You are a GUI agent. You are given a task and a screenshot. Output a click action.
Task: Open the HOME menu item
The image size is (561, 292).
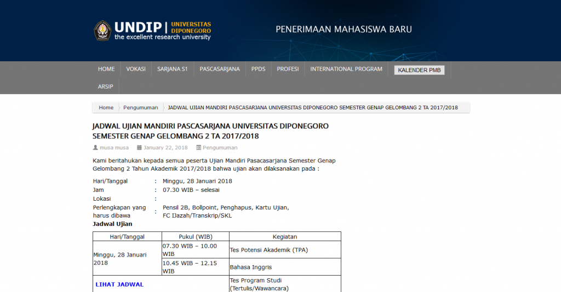pos(106,69)
